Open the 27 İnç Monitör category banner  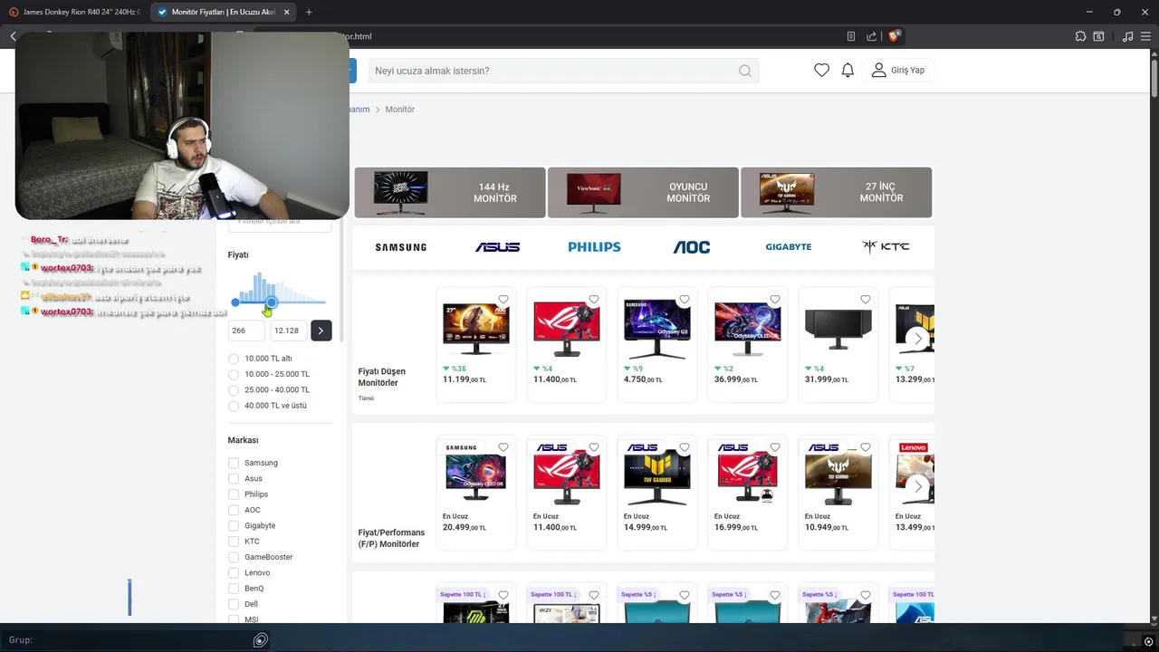pos(836,192)
